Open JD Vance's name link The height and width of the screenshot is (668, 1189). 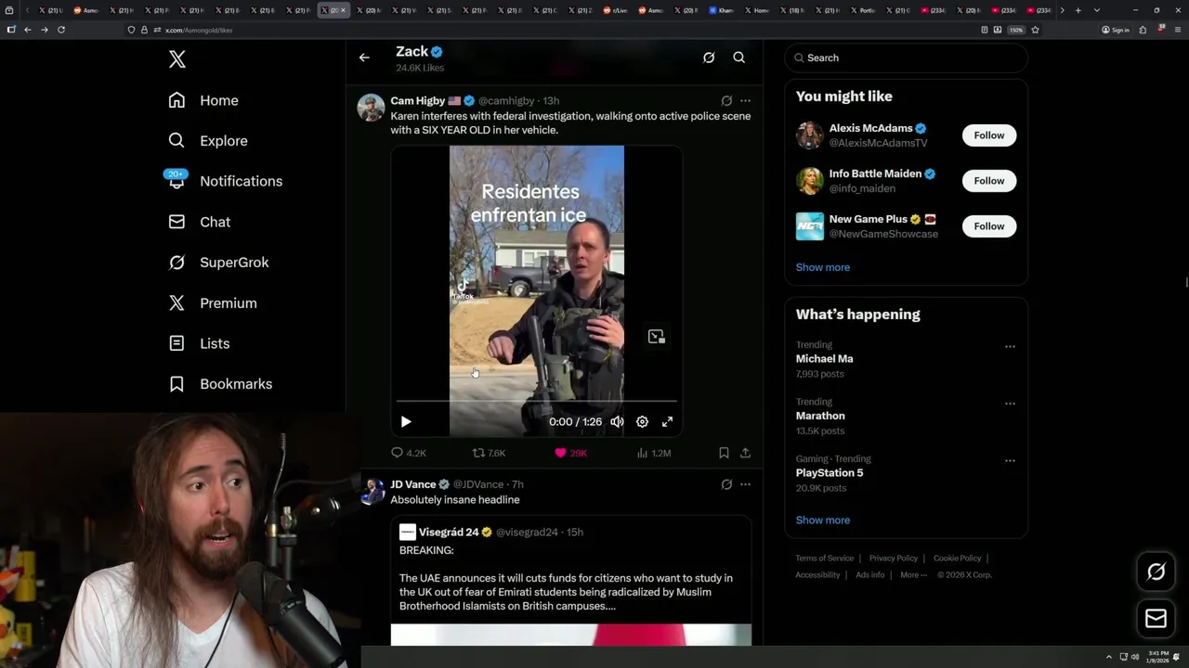(413, 484)
